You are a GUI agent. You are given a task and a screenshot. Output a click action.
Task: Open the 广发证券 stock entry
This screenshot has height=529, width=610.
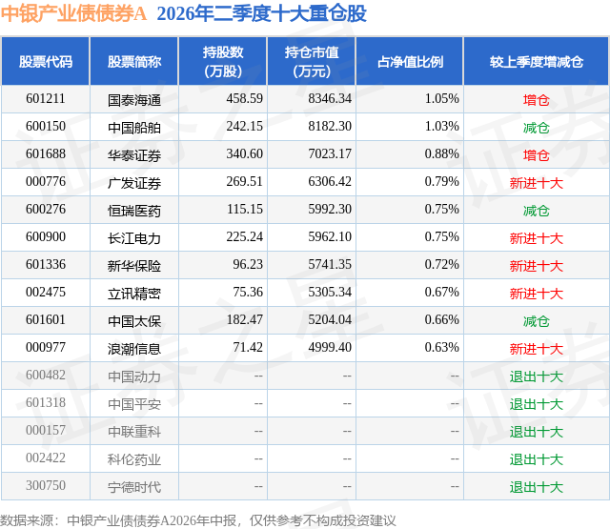tap(134, 183)
